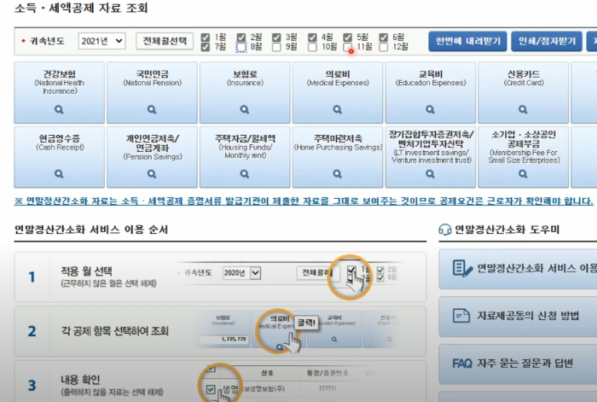
Task: Uncheck the 7월 month checkbox
Action: (206, 47)
